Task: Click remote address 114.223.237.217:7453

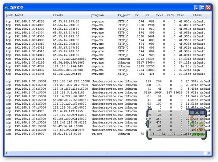Action: [70, 85]
